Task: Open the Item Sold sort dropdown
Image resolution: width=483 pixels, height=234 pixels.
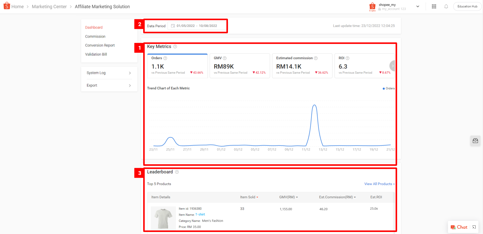Action: click(257, 197)
